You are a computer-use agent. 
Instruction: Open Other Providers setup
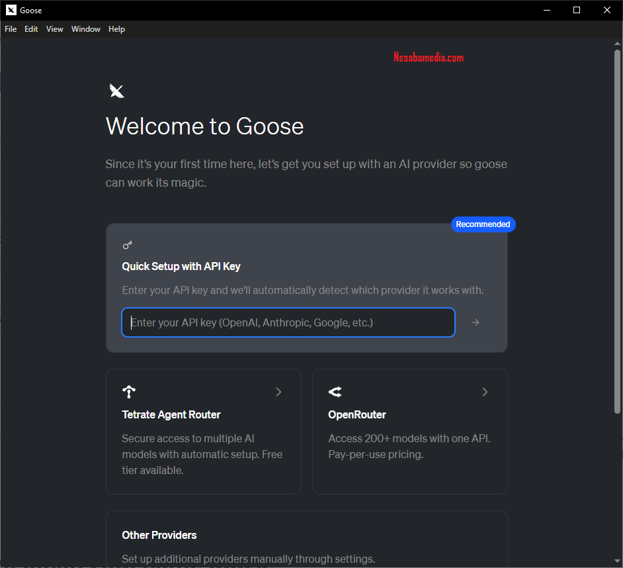(x=306, y=539)
